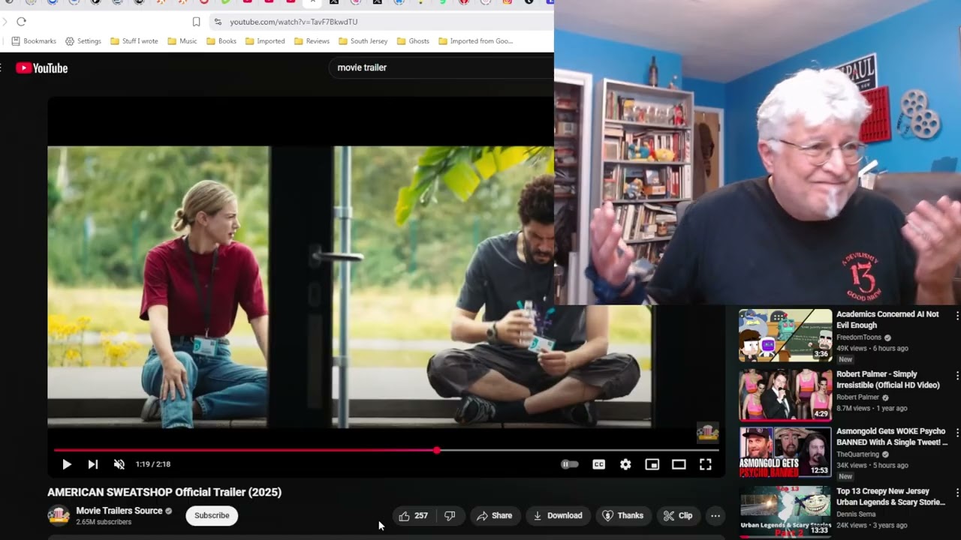Play the American Sweatshop trailer video

(67, 464)
